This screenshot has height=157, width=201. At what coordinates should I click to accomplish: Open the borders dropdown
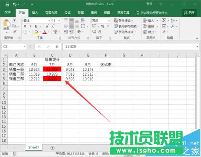pyautogui.click(x=29, y=32)
